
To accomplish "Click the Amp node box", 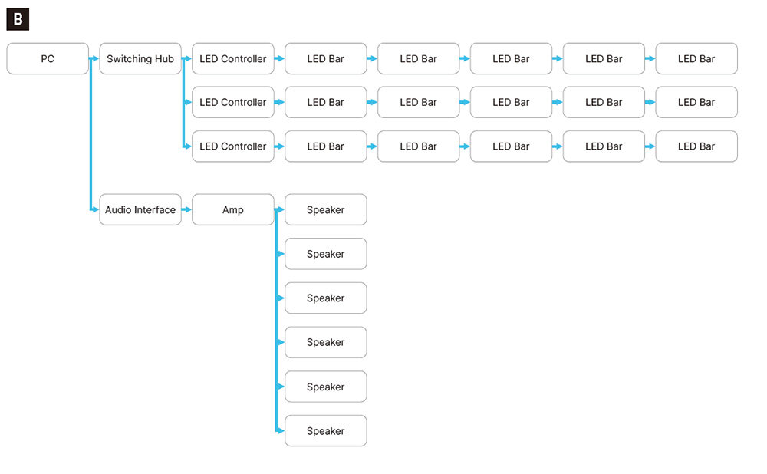I will 233,210.
